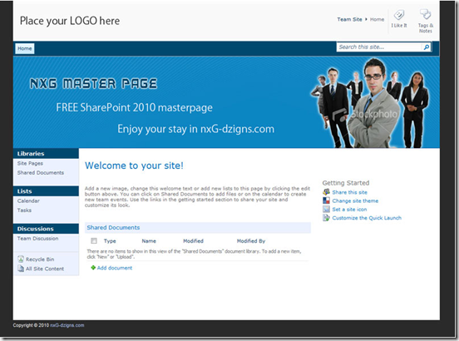This screenshot has height=341, width=459.
Task: Toggle the Shared Documents select-all checkbox
Action: 94,240
